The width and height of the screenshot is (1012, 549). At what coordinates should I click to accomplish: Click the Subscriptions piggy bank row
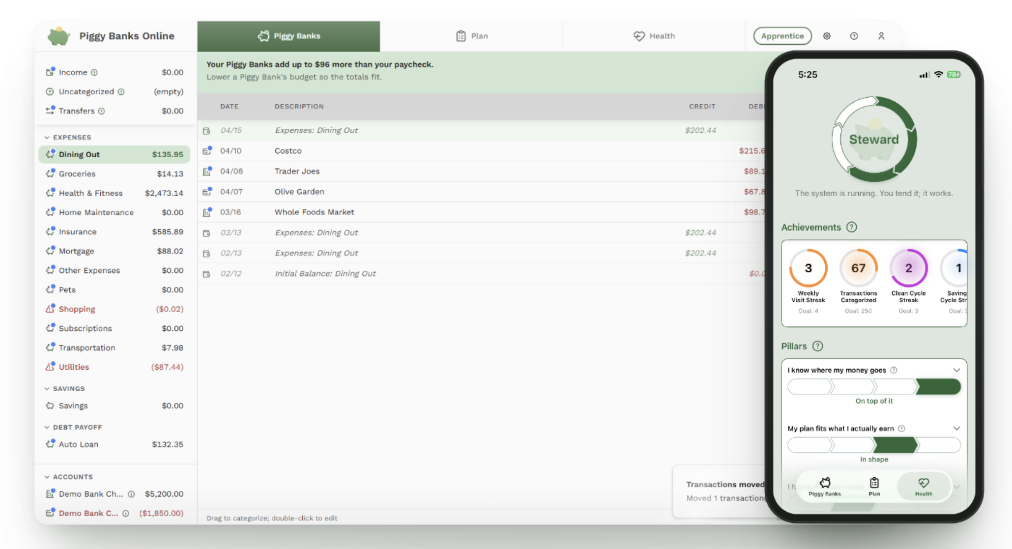pyautogui.click(x=114, y=328)
